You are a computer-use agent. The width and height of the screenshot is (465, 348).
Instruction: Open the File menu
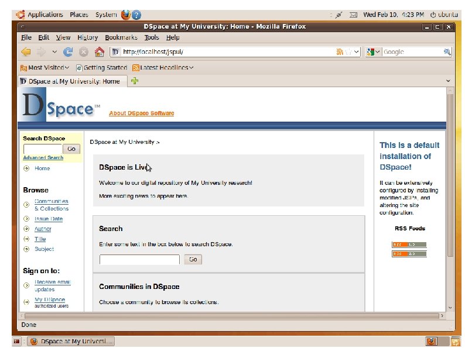(26, 37)
